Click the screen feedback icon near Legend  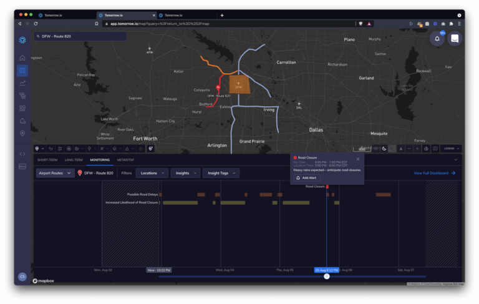click(435, 149)
